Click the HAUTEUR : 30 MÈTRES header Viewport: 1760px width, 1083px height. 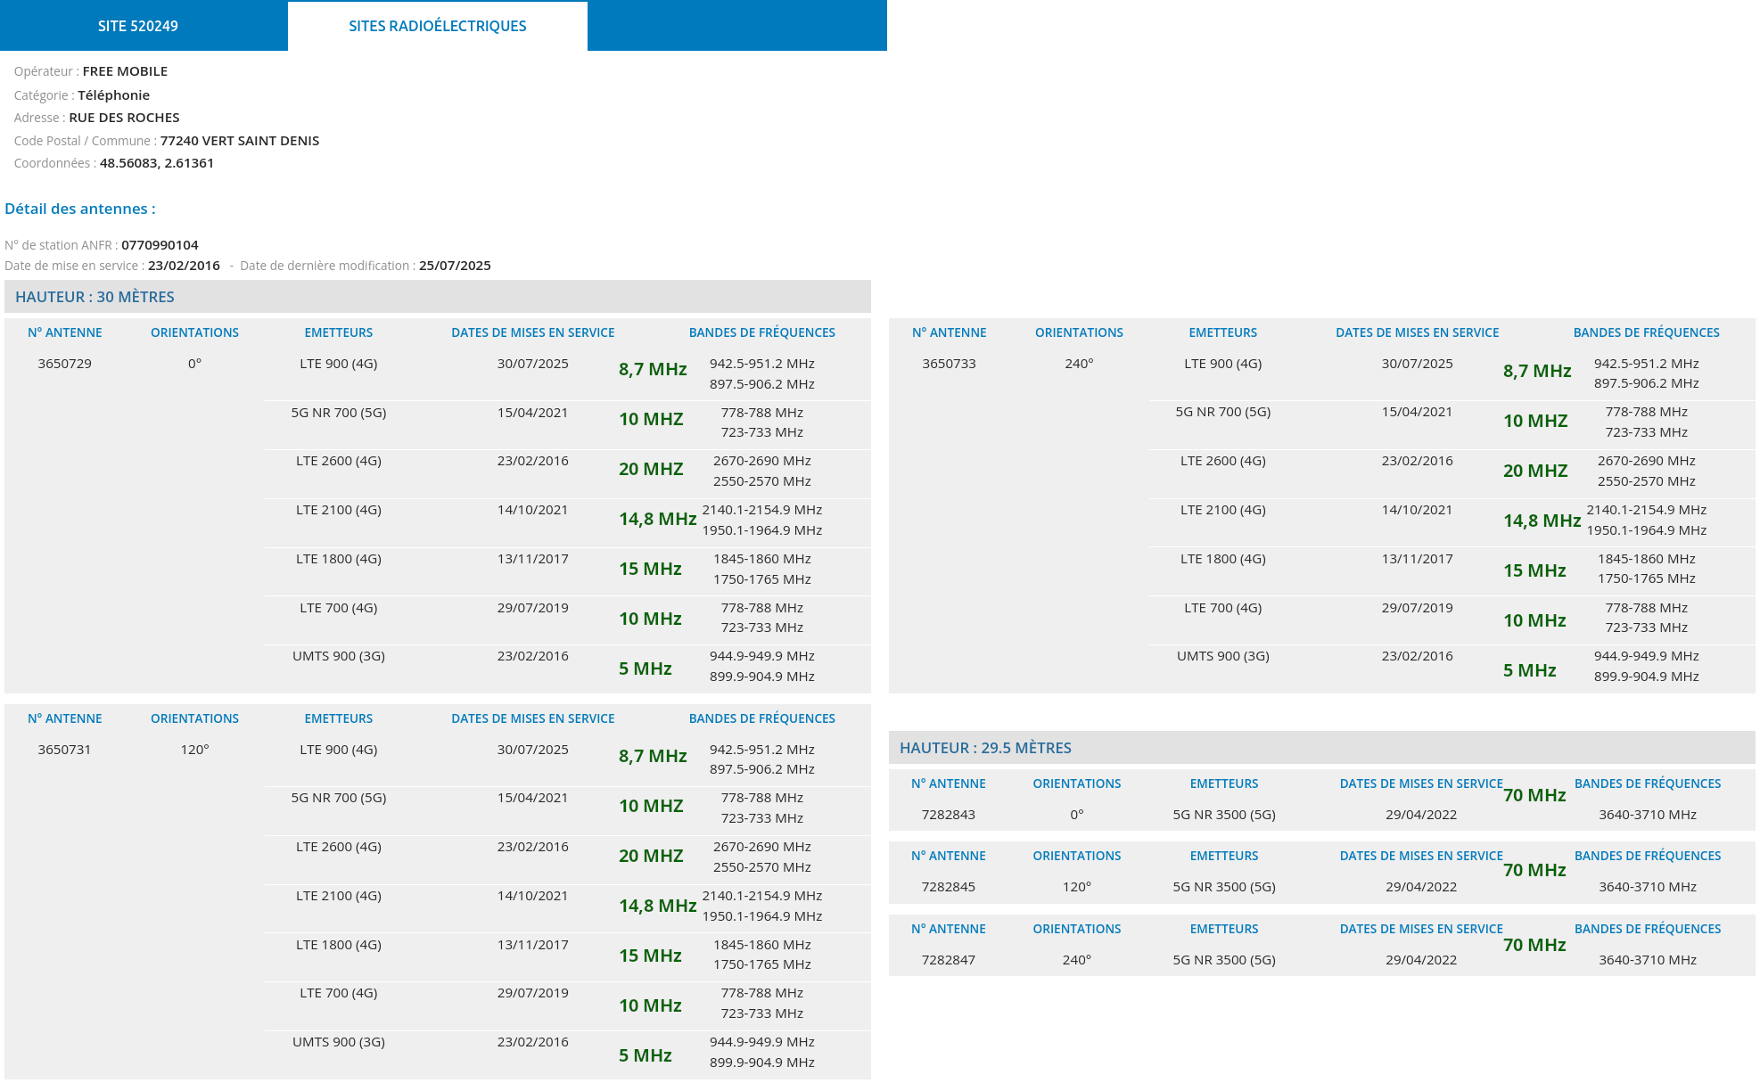point(95,297)
